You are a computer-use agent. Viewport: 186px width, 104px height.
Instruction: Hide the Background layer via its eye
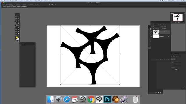point(151,36)
